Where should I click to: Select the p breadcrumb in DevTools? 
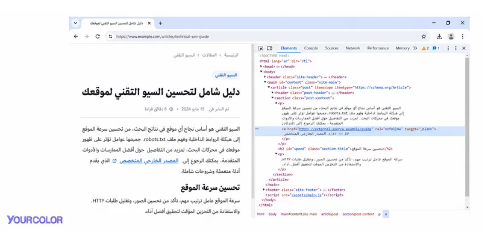[x=379, y=214]
